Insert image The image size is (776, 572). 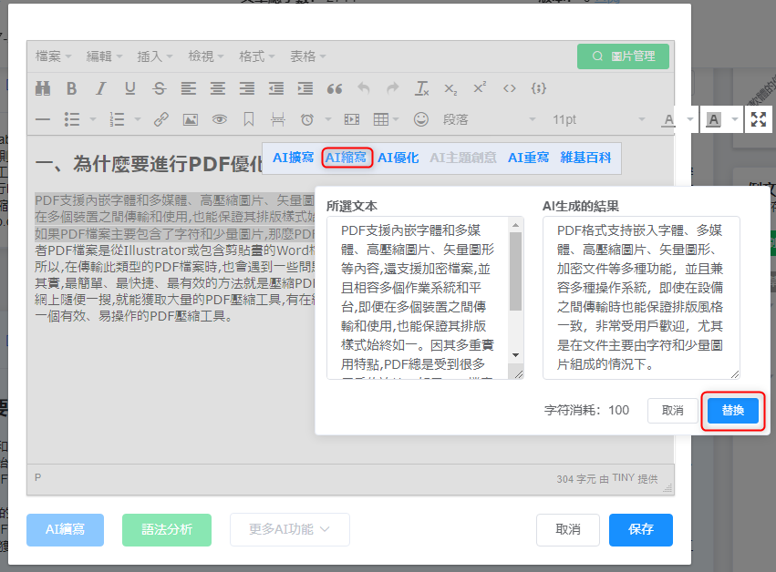point(191,119)
